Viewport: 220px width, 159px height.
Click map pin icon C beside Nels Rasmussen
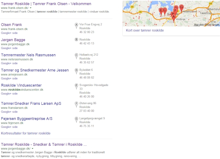(76, 56)
